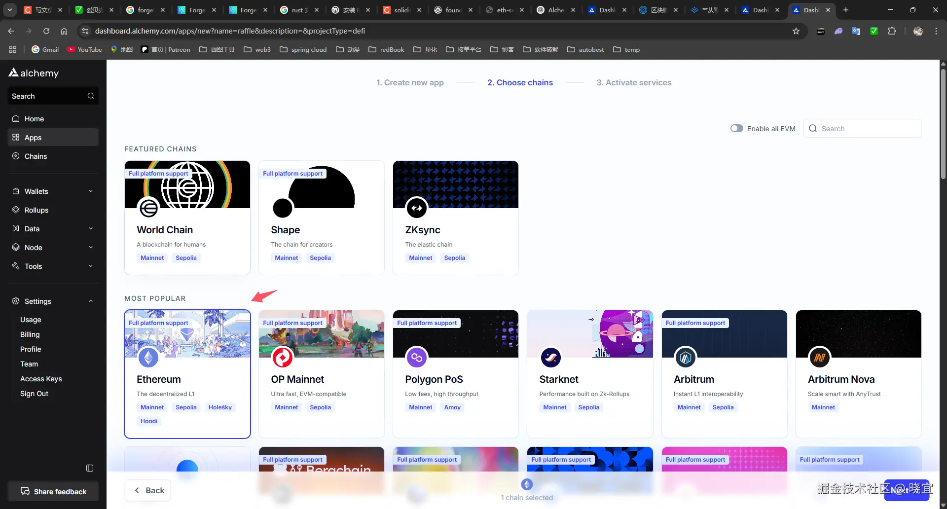Click the address bar URL
The height and width of the screenshot is (509, 947).
pos(230,31)
